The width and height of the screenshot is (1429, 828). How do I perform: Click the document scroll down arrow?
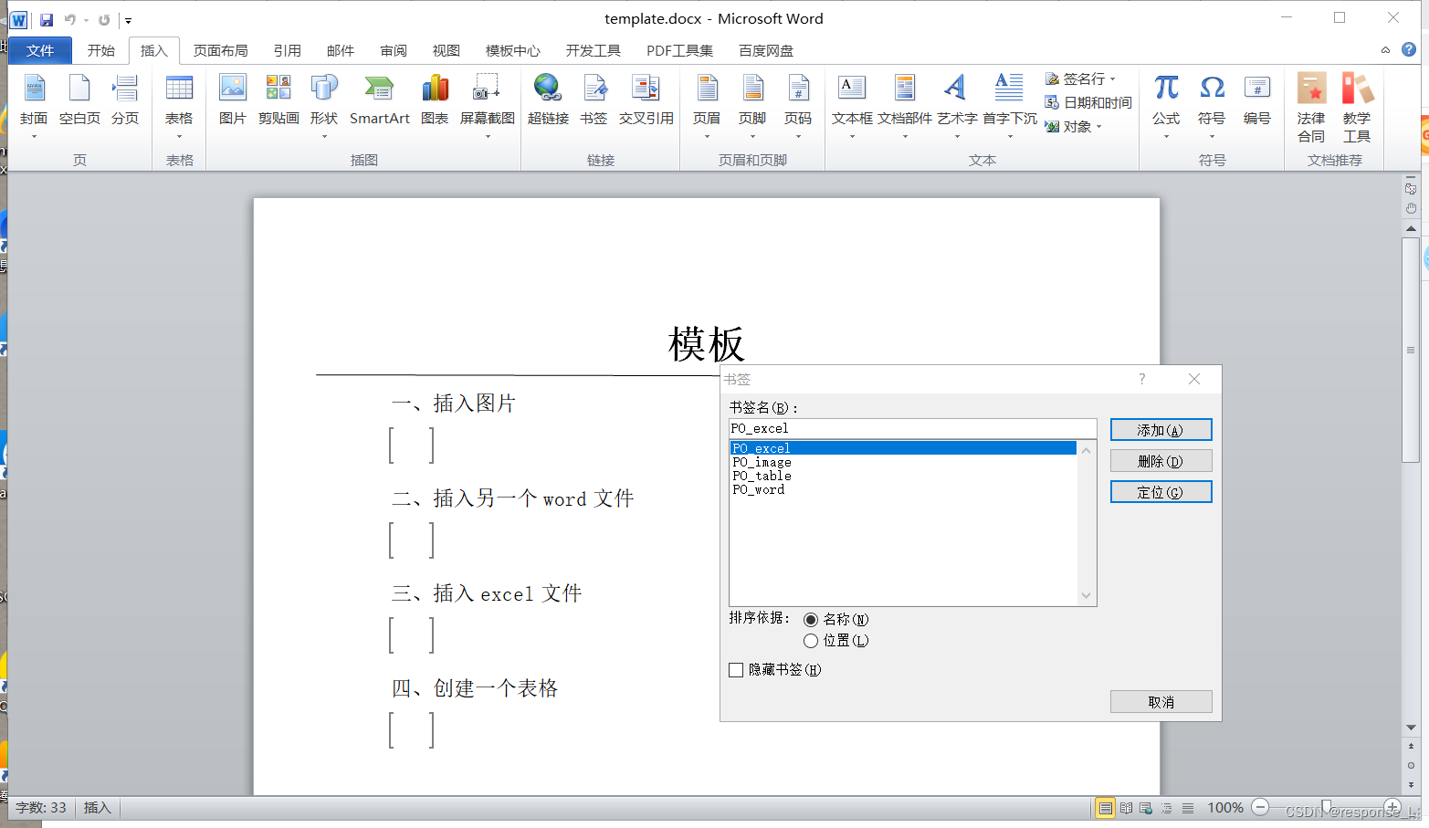click(1411, 728)
